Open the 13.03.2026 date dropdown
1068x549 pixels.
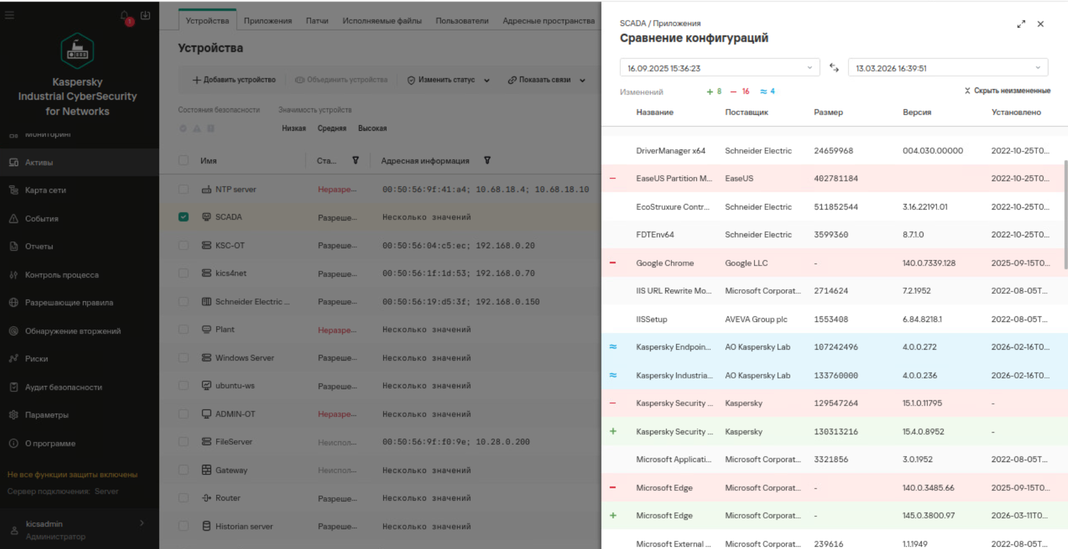948,68
